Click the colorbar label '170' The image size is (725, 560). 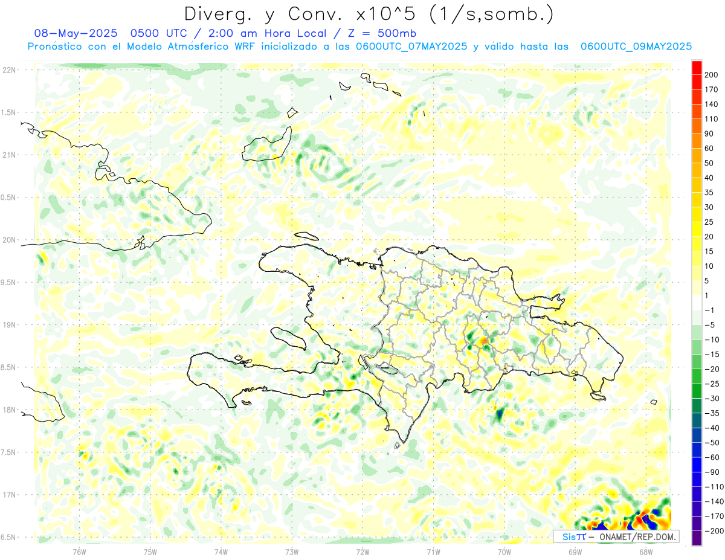(x=711, y=90)
